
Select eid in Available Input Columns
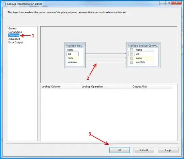[72, 54]
